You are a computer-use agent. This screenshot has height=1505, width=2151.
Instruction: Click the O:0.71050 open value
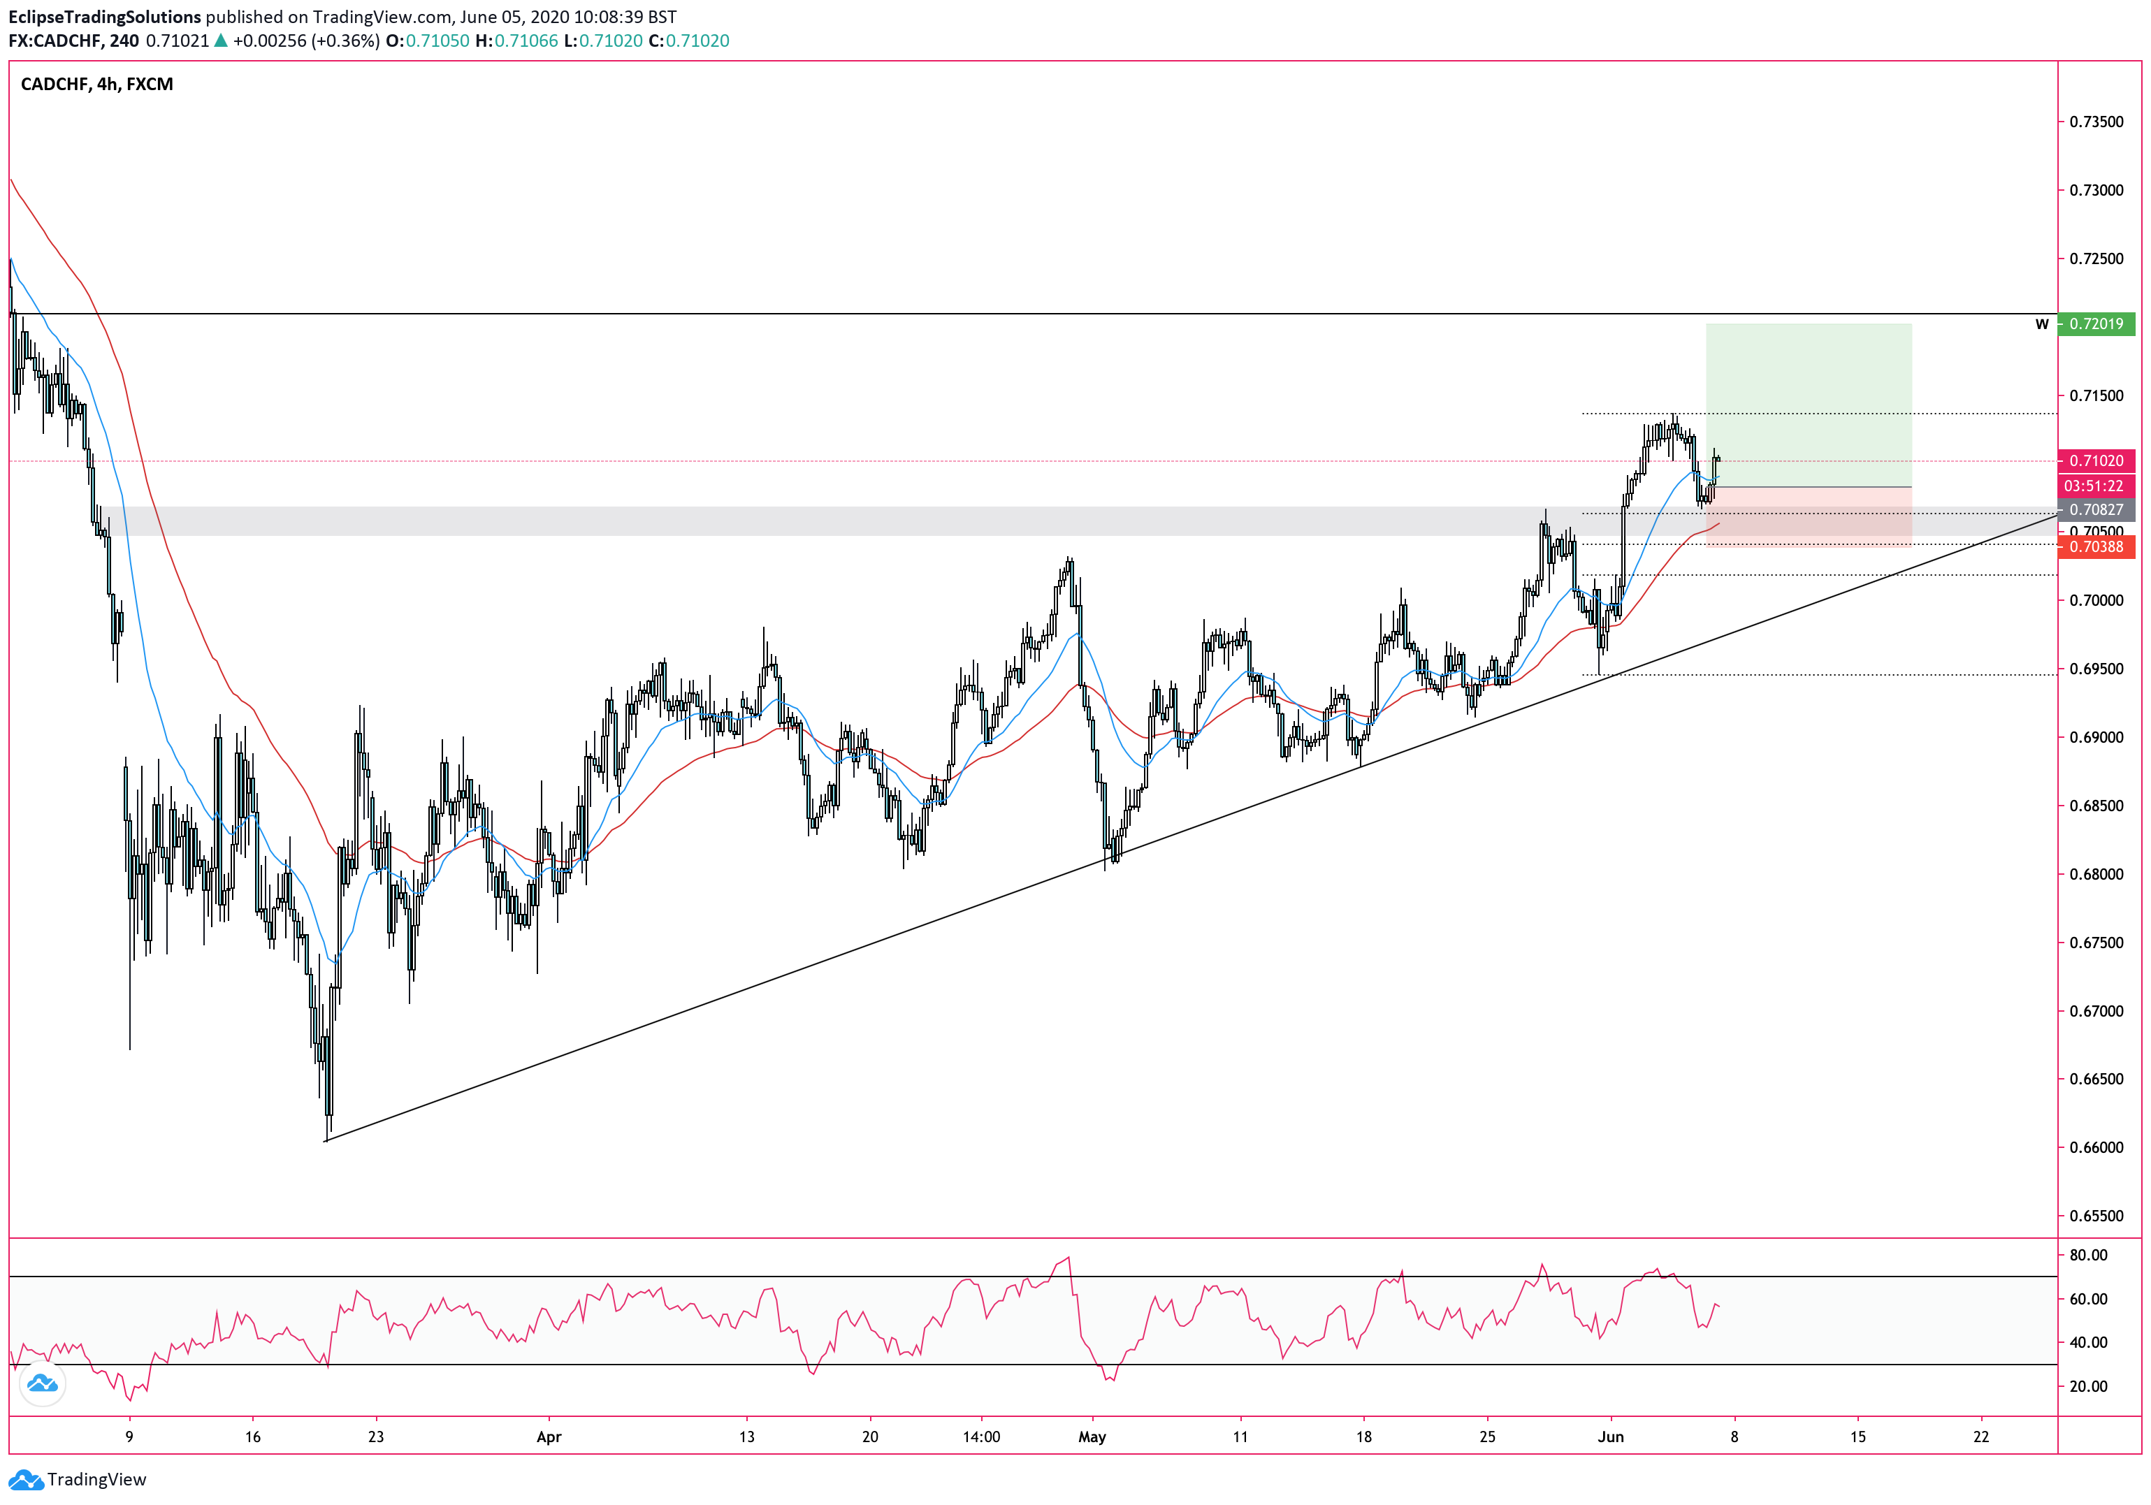coord(427,41)
